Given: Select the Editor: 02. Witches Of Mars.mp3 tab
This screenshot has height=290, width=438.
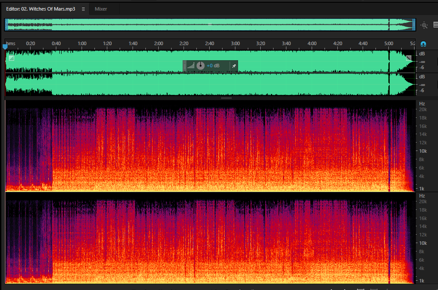Looking at the screenshot, I should coord(40,9).
